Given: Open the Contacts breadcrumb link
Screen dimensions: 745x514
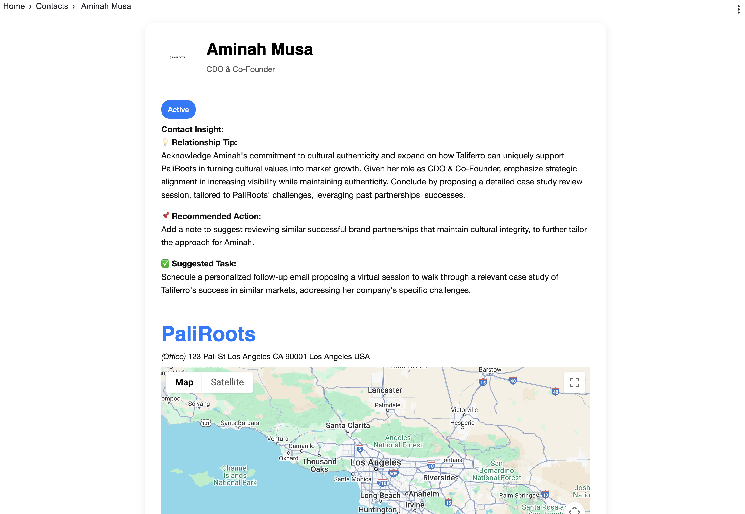Looking at the screenshot, I should (52, 6).
